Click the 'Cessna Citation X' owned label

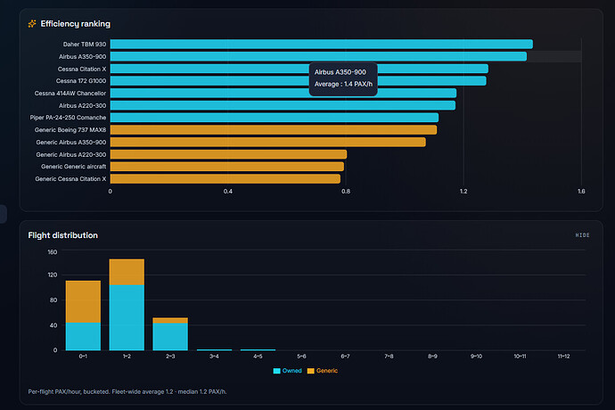[x=82, y=69]
